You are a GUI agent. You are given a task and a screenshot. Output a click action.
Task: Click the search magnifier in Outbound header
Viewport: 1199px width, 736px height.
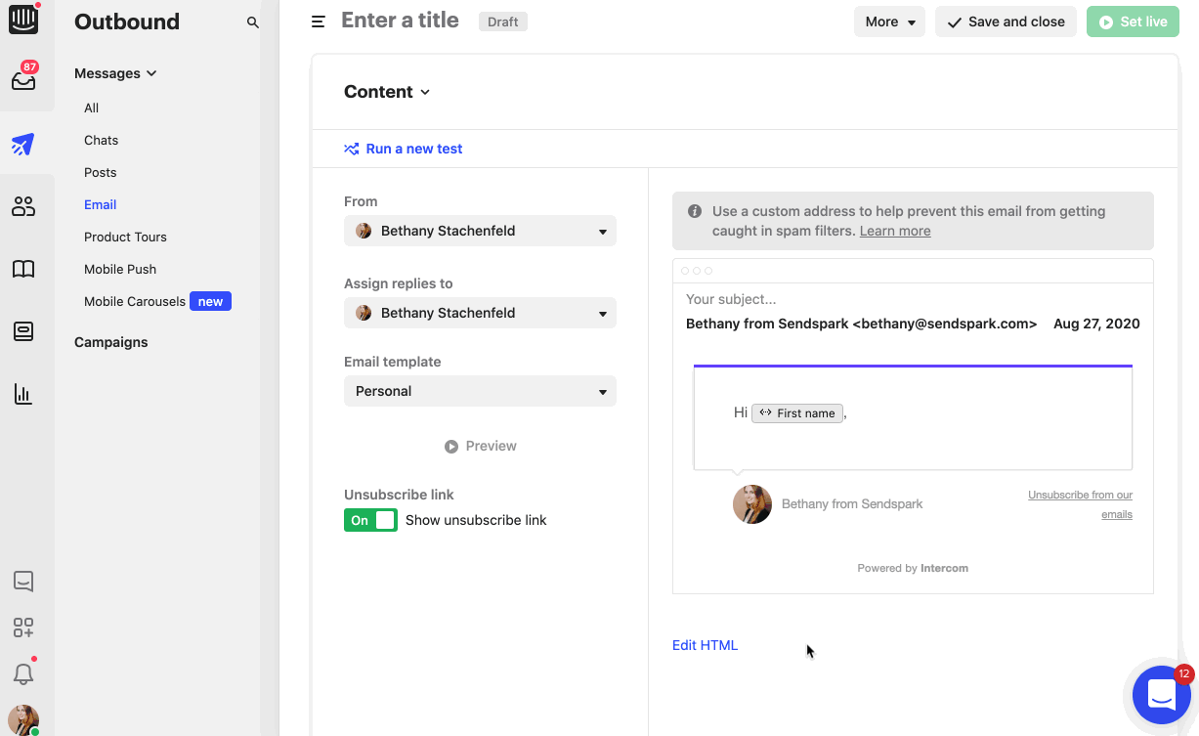[252, 22]
